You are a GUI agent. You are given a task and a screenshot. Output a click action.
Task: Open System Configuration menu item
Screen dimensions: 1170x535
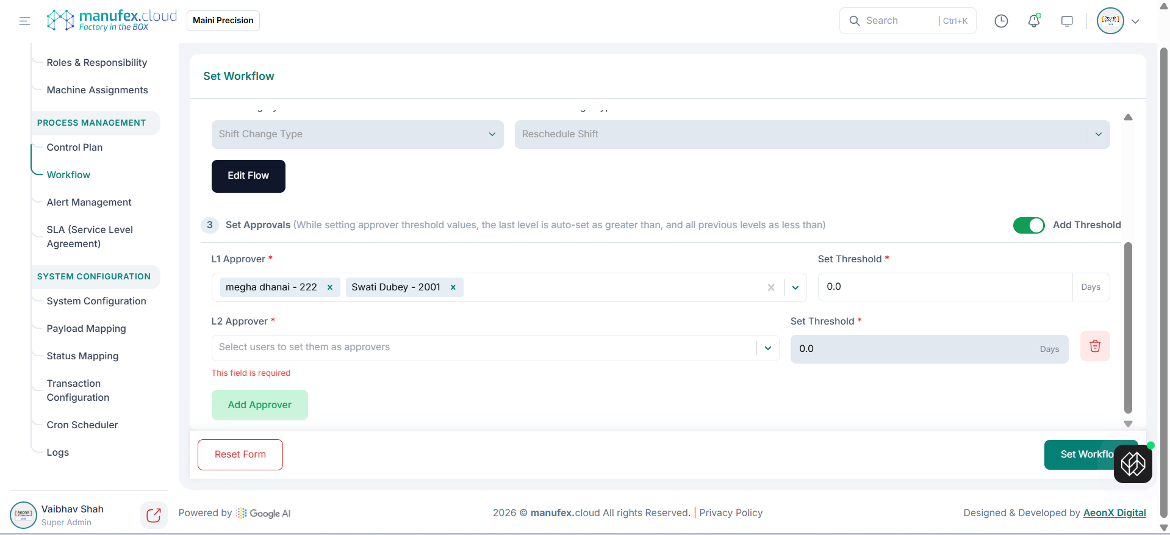[x=96, y=301]
